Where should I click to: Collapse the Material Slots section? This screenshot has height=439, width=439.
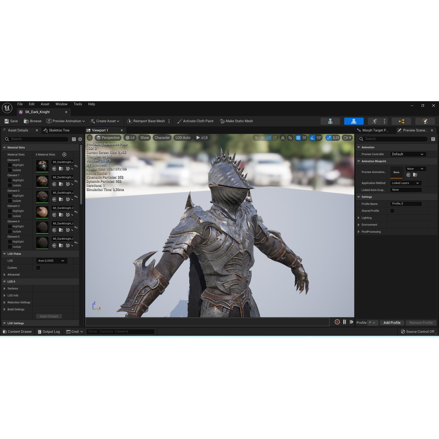click(4, 148)
